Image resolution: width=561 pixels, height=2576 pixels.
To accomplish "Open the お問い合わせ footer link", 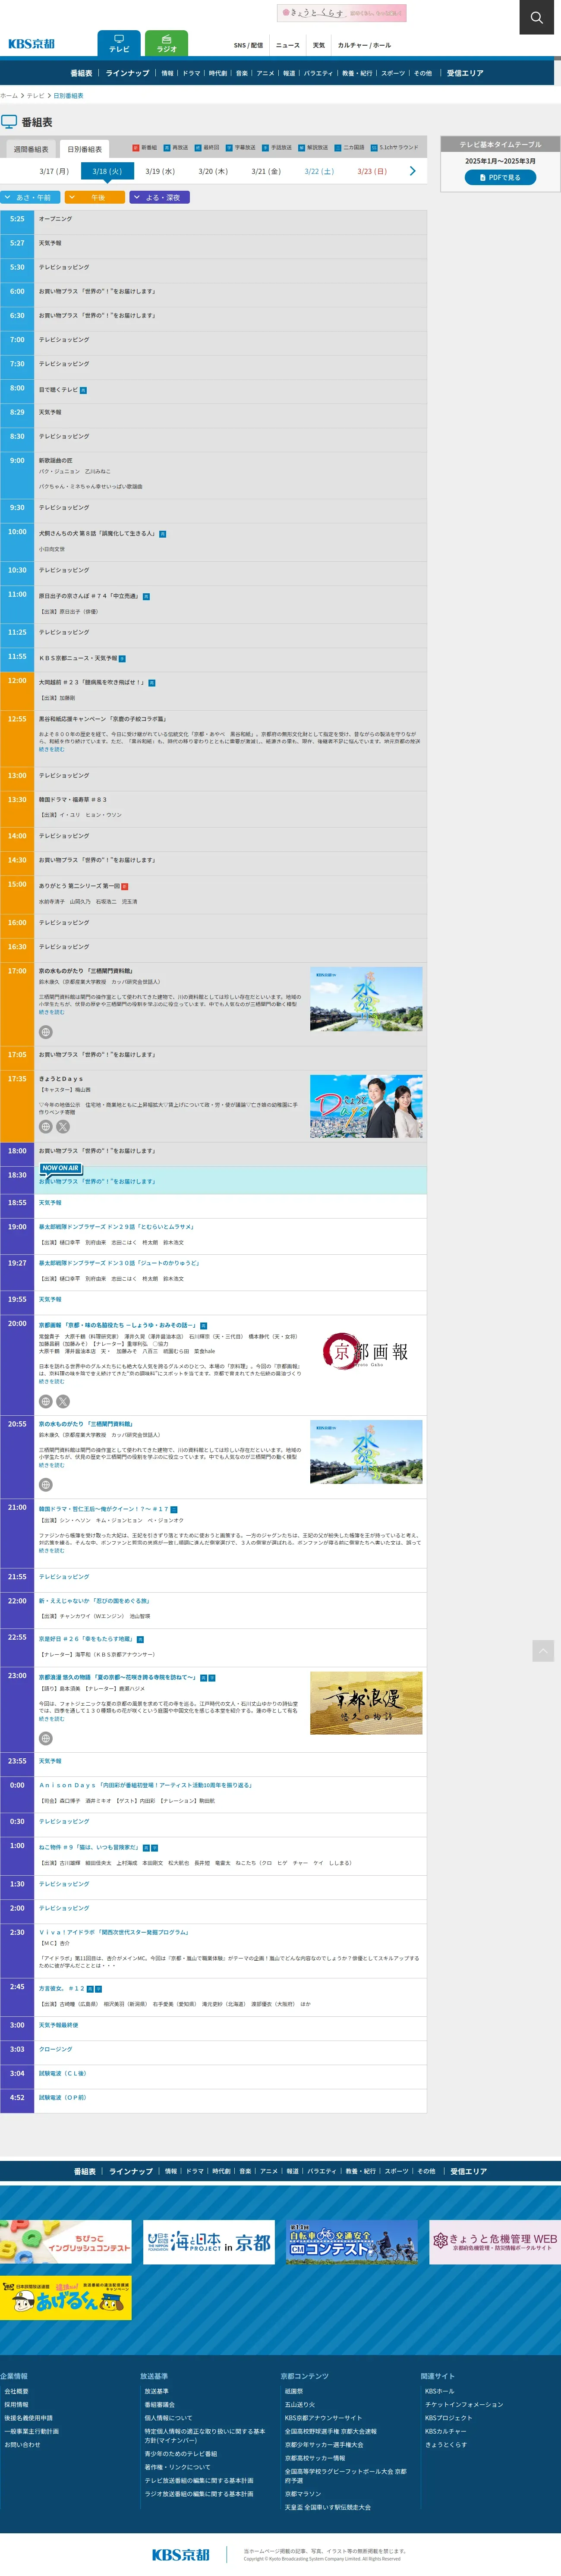I will (22, 2444).
